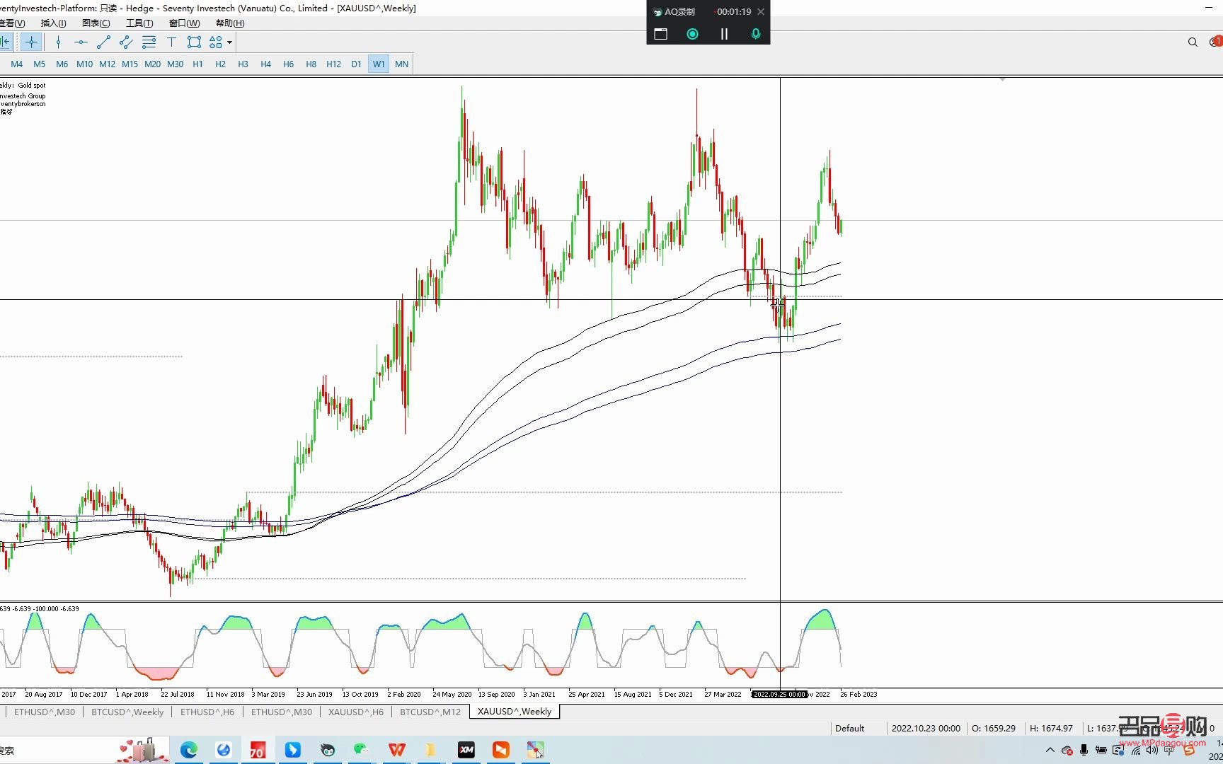Click the Default profile in status bar
This screenshot has height=764, width=1223.
click(849, 728)
